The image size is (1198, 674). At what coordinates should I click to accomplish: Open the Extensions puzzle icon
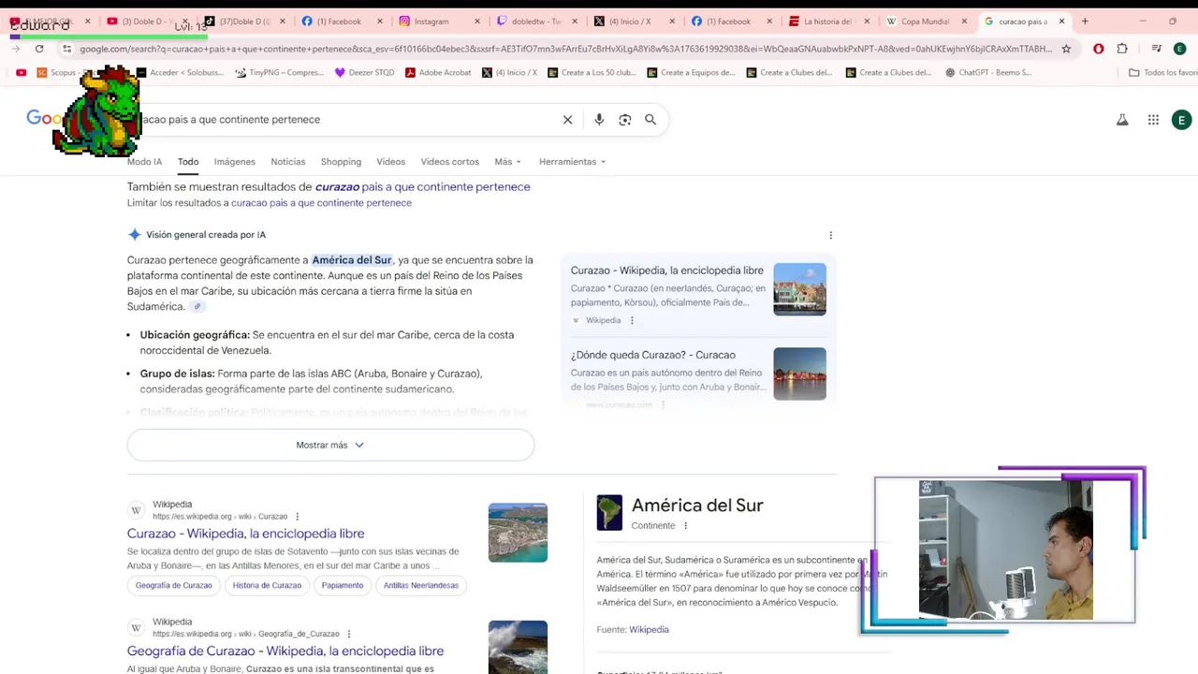pyautogui.click(x=1122, y=49)
